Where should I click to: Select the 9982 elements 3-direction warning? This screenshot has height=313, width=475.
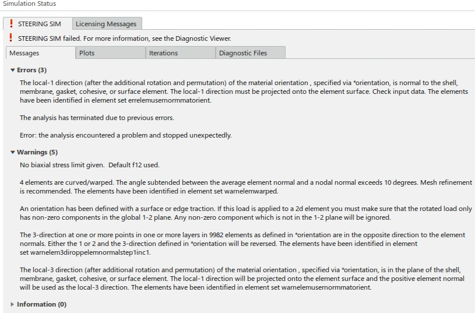[x=242, y=244]
